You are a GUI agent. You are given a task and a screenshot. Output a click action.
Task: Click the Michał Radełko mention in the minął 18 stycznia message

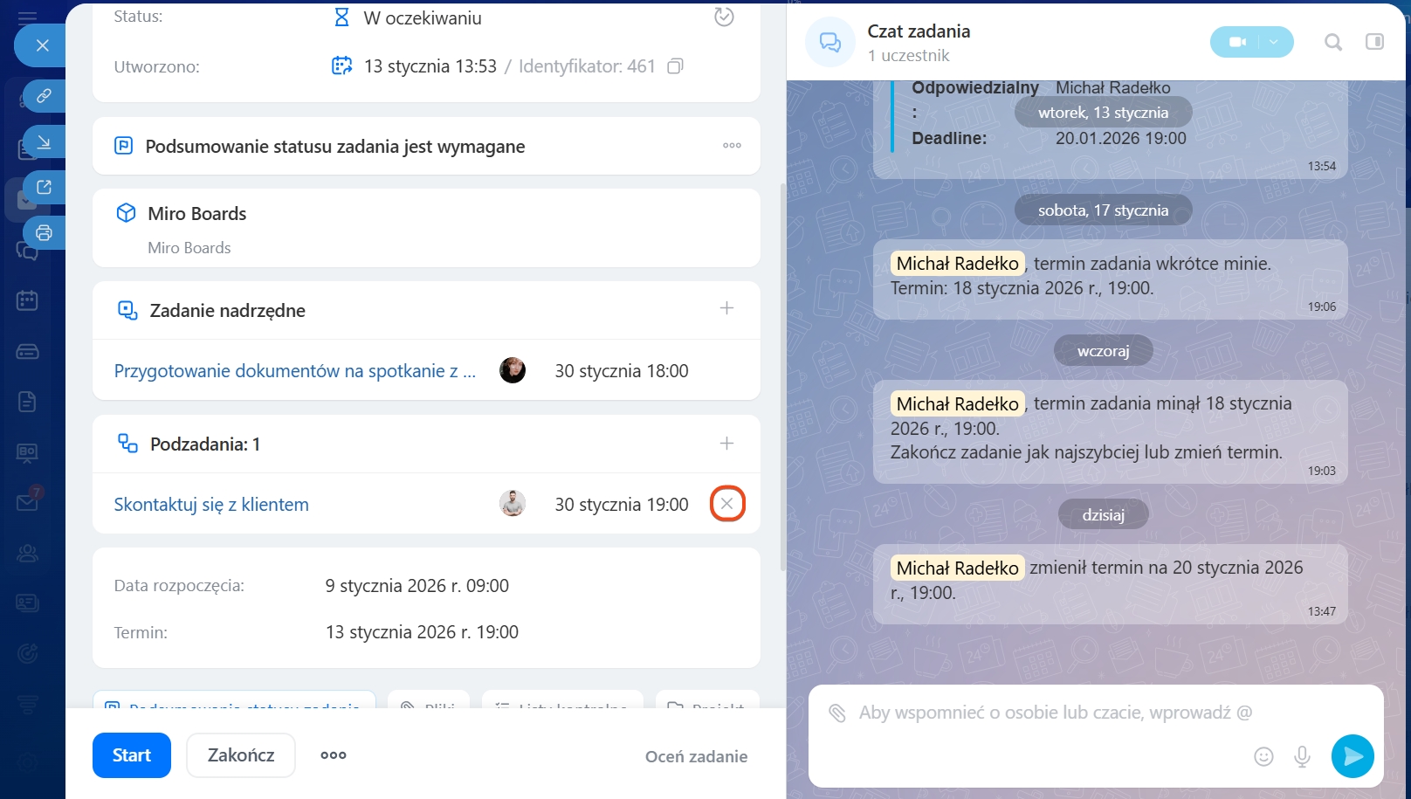pyautogui.click(x=957, y=404)
